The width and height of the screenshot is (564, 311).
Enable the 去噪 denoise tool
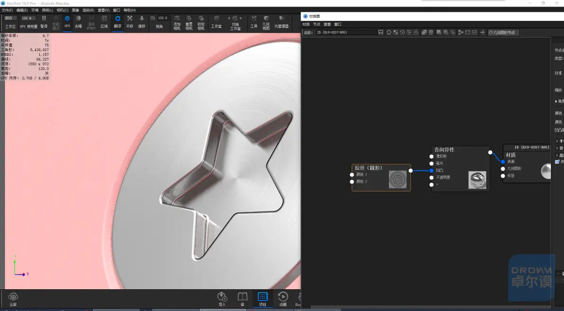(78, 22)
